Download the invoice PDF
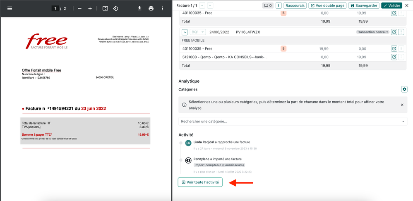The width and height of the screenshot is (413, 201). click(x=139, y=8)
